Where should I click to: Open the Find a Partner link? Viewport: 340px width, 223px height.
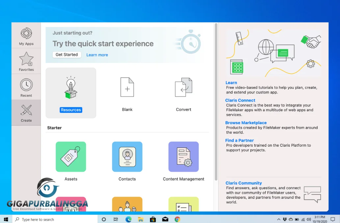[239, 140]
